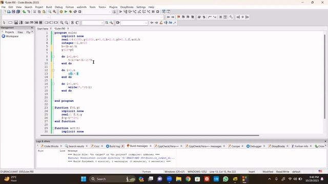This screenshot has height=184, width=328.
Task: Open the Debug menu
Action: (59, 7)
